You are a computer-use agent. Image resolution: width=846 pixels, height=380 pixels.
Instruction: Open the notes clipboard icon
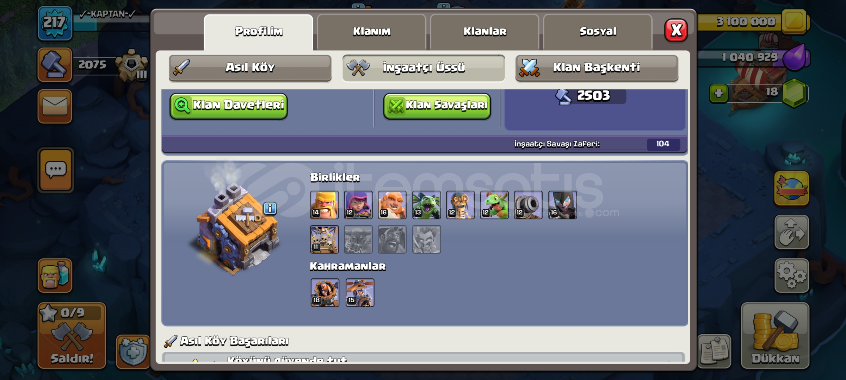[714, 351]
